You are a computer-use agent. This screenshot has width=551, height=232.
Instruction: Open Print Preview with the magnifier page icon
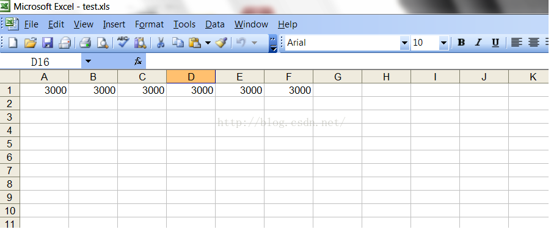click(102, 43)
